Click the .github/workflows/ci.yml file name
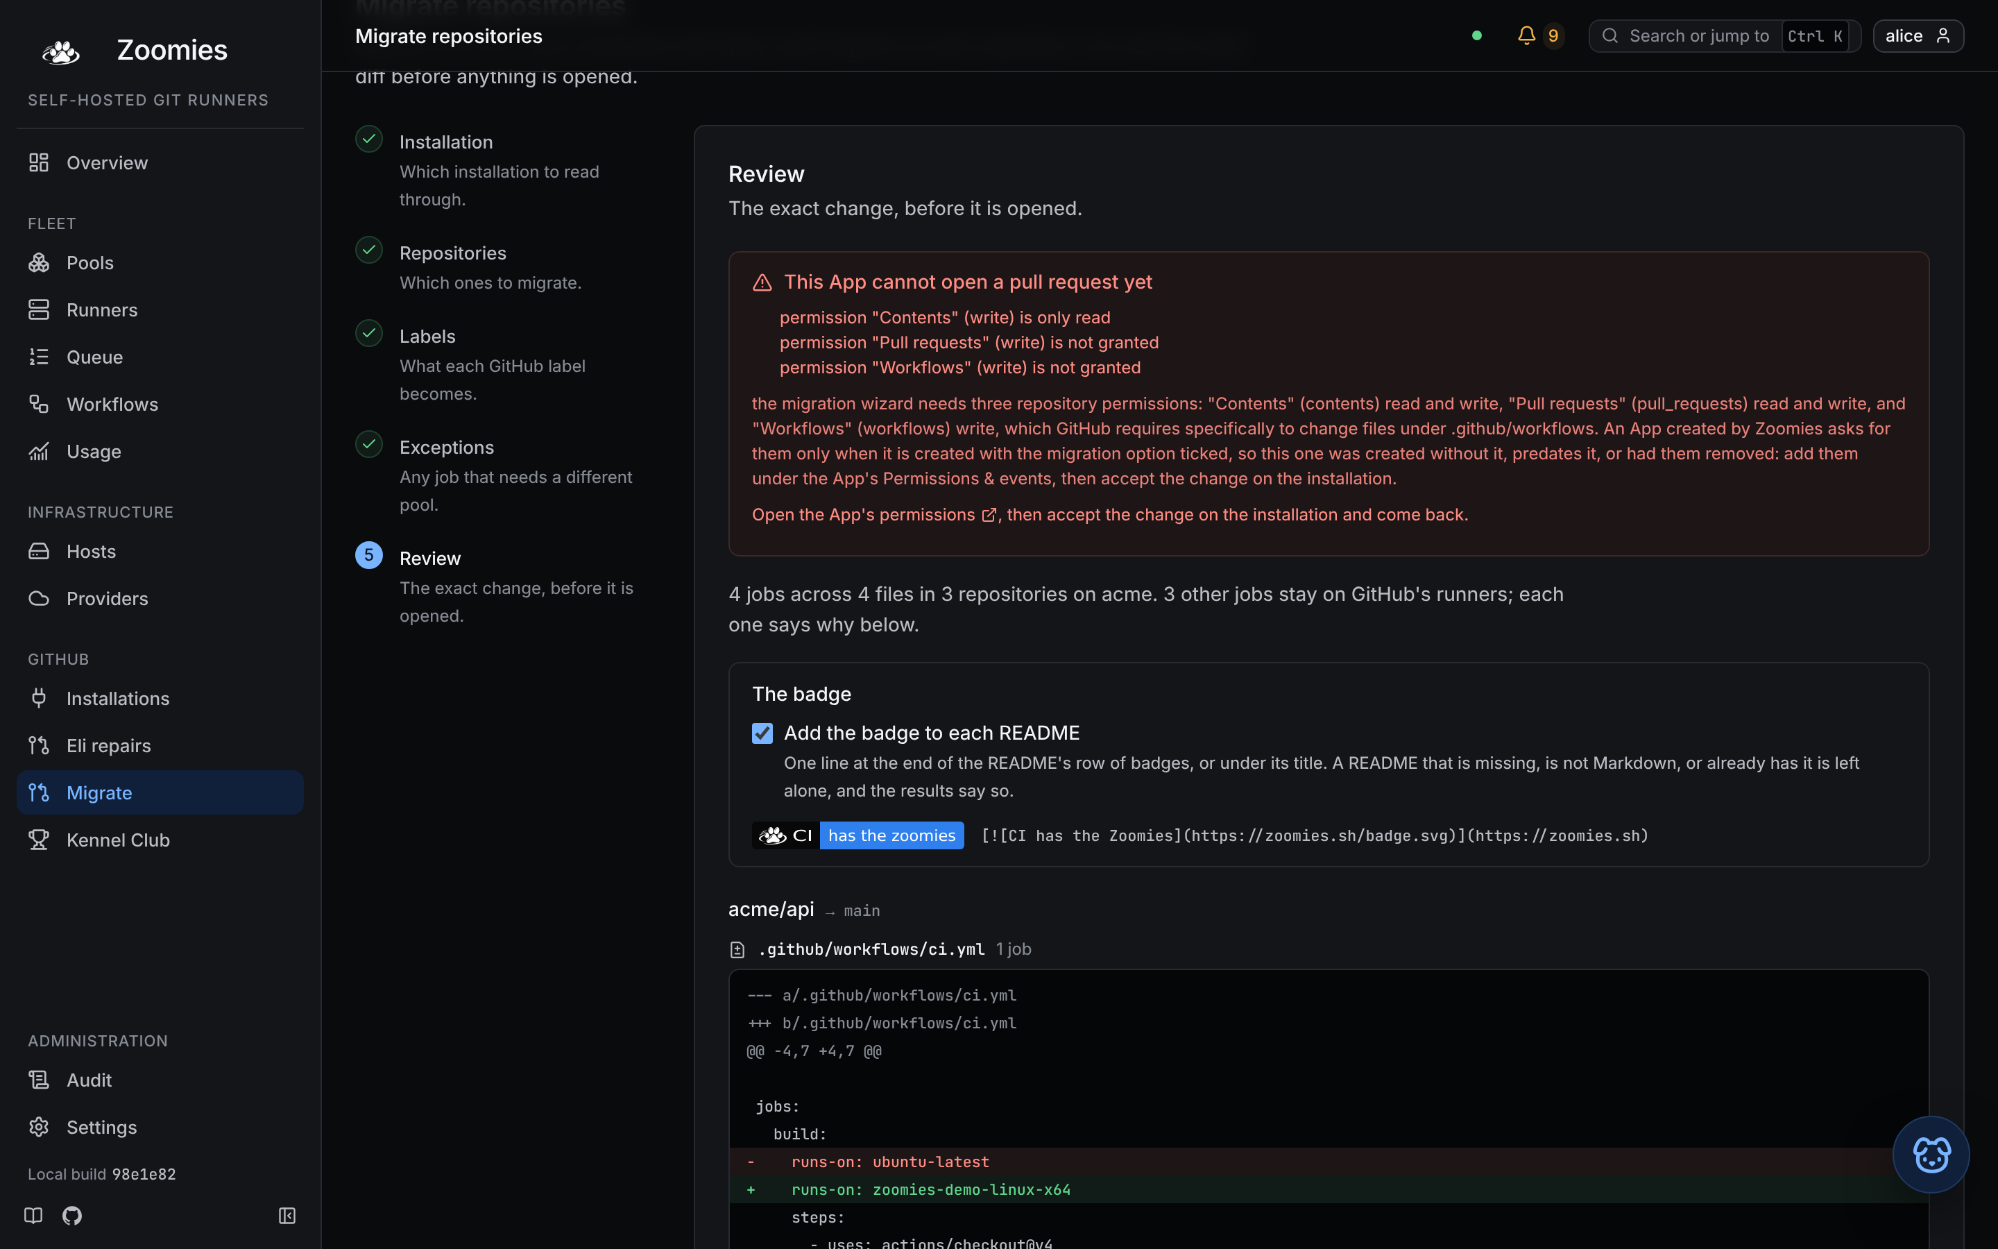 coord(871,949)
